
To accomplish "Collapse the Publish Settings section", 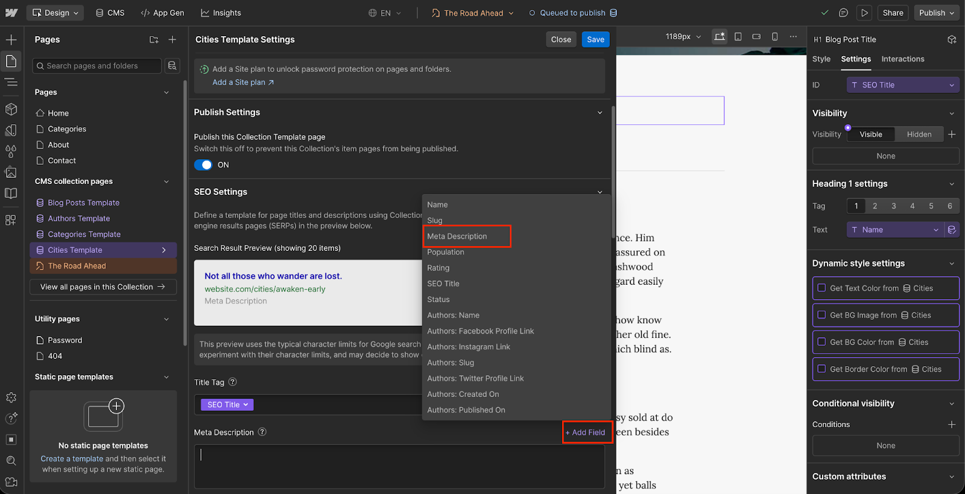I will click(x=600, y=112).
